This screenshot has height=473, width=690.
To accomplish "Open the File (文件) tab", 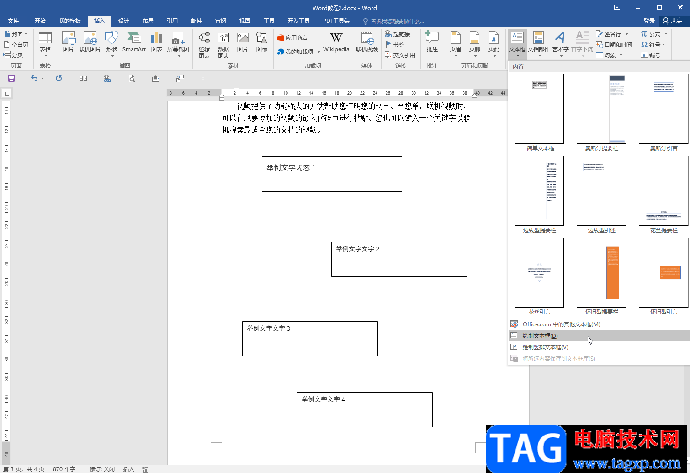I will (13, 21).
